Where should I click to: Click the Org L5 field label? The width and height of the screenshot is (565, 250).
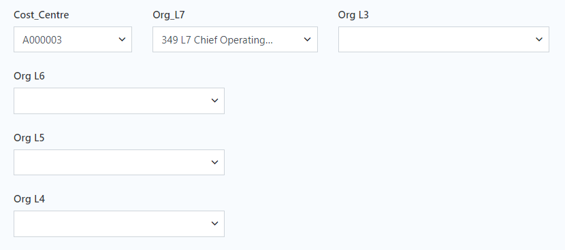29,138
